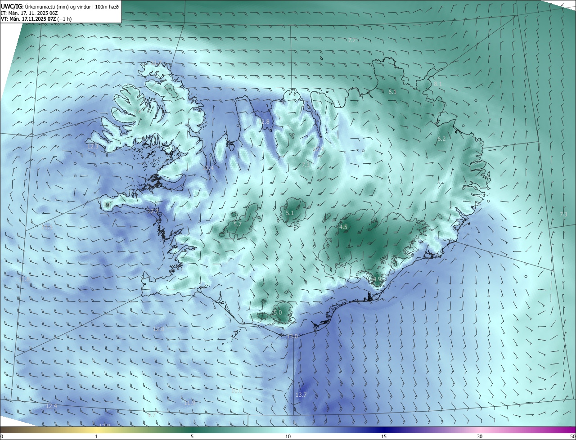
Task: Click the 5.0 value label
Action: point(277,312)
